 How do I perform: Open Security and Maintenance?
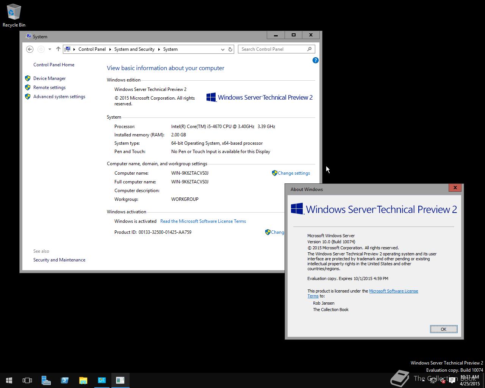click(59, 260)
